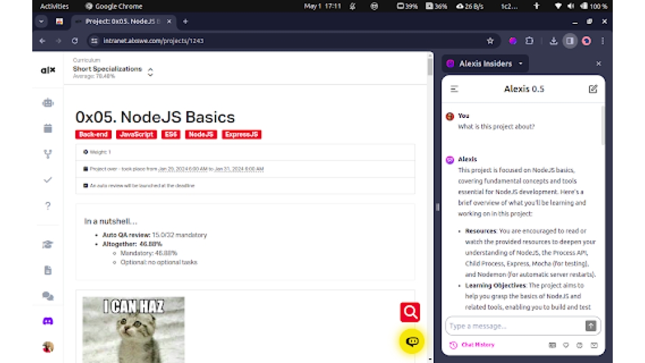
Task: Open a new browser tab
Action: (x=186, y=21)
